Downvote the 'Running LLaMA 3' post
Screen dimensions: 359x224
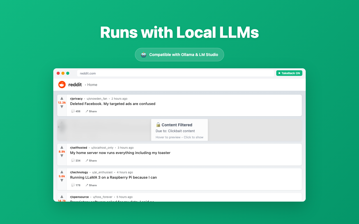pyautogui.click(x=62, y=180)
